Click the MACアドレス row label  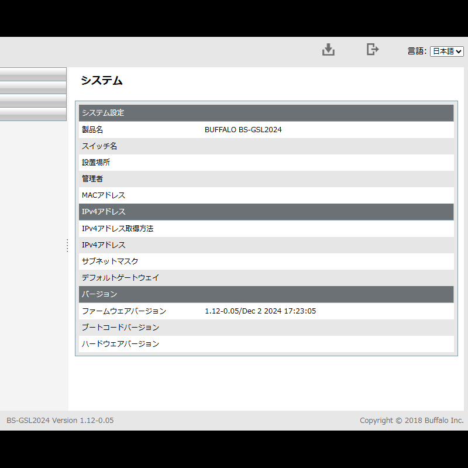pyautogui.click(x=104, y=195)
